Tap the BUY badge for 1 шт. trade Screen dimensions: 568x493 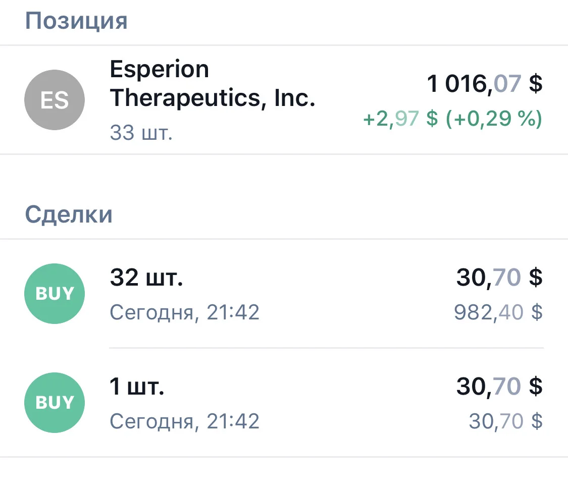pos(55,403)
